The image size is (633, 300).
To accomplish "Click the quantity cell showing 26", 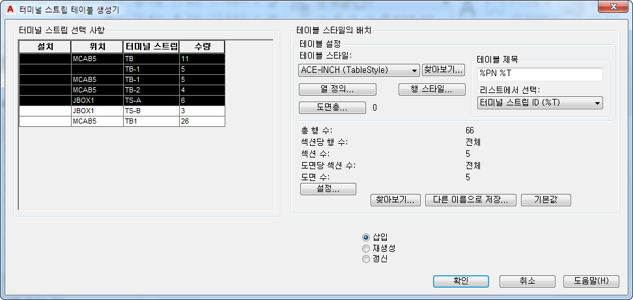I will coord(203,122).
